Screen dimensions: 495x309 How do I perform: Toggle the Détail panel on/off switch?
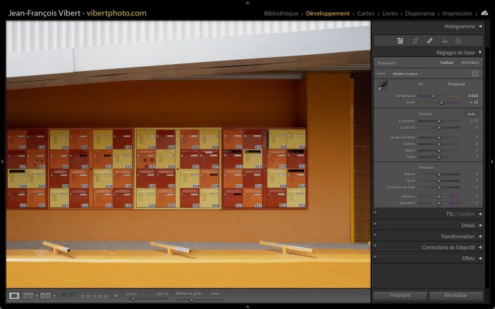pos(375,225)
